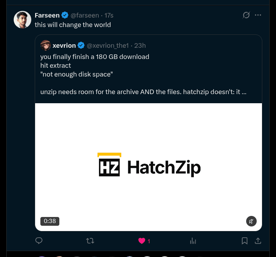276x257 pixels.
Task: Click xevrion's verified checkmark badge
Action: click(81, 45)
